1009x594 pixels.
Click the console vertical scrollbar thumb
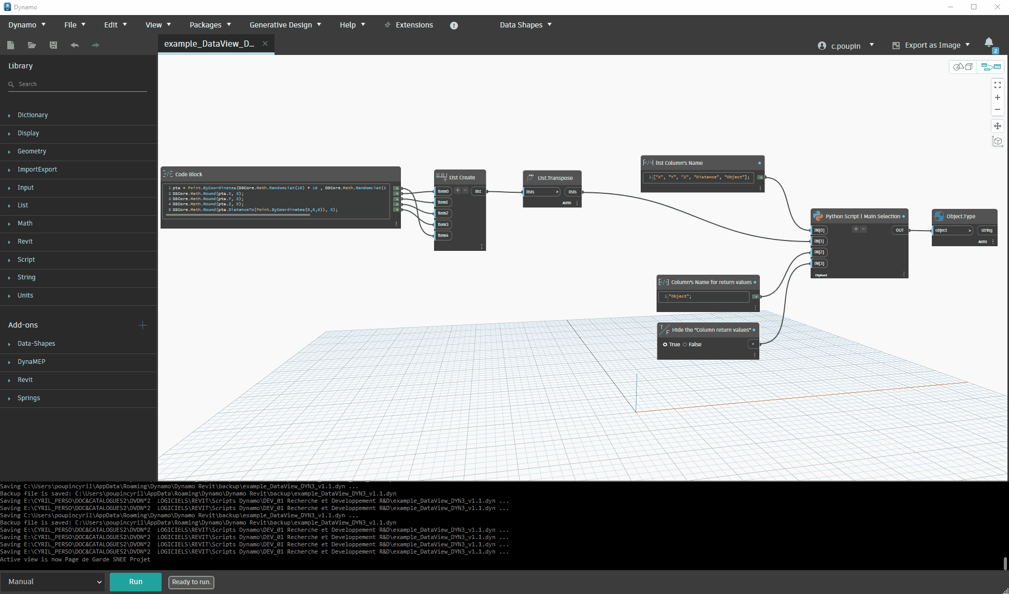click(1005, 563)
